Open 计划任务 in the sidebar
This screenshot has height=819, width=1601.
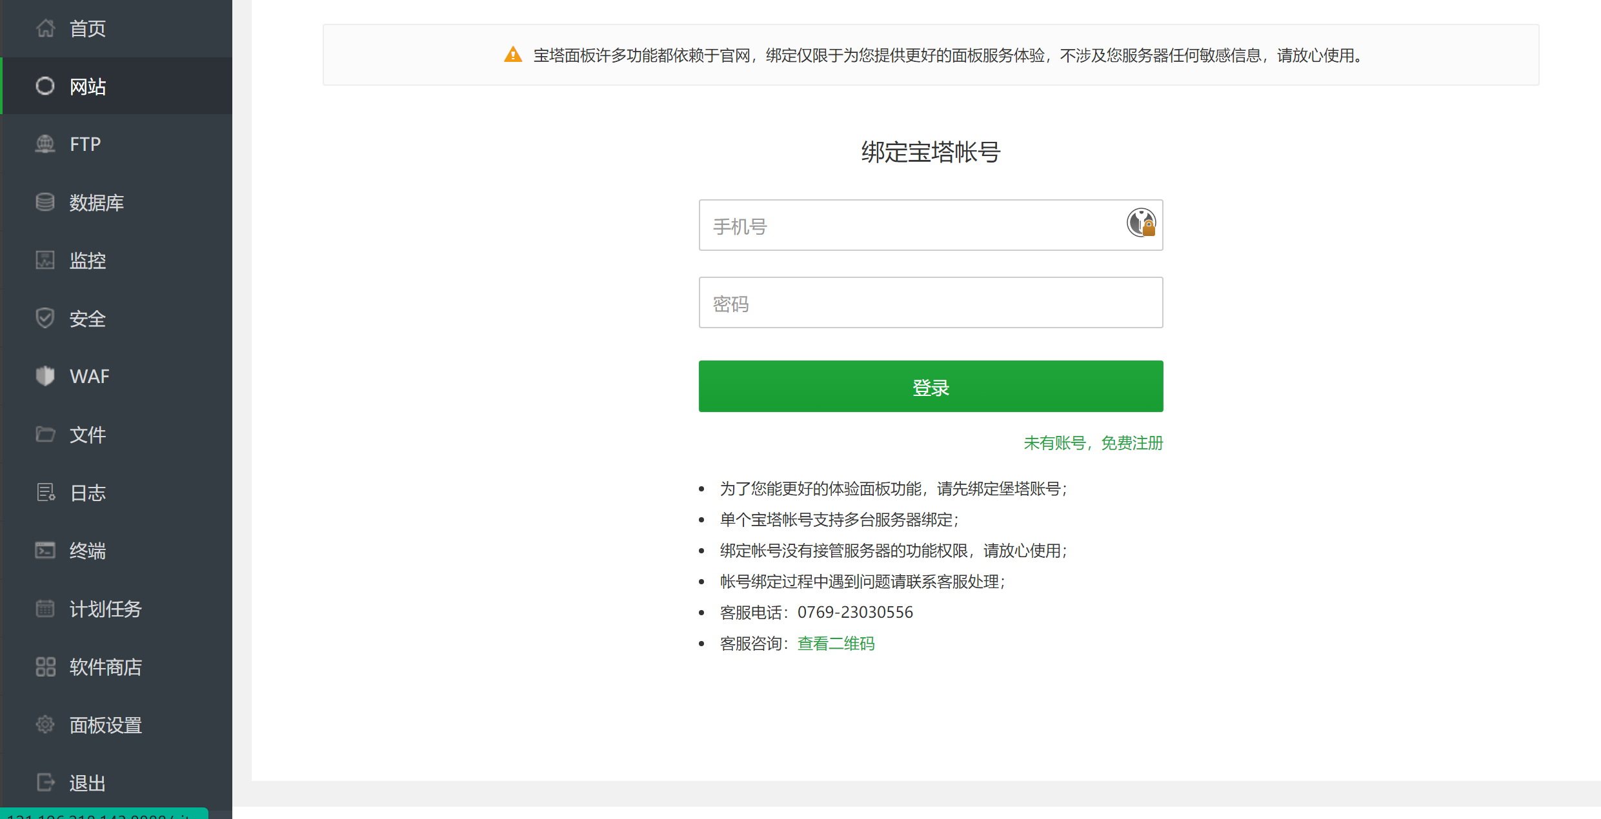click(116, 608)
